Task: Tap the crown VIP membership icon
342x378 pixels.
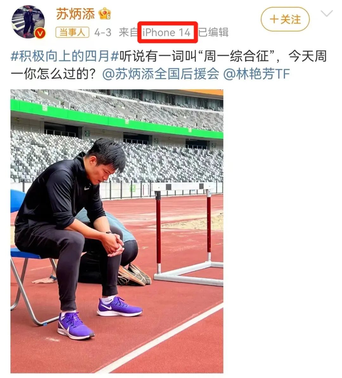Action: click(x=104, y=14)
